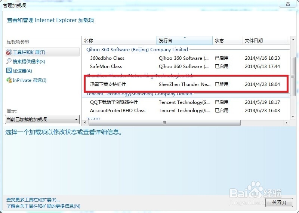
Task: Select 加速器(A) add-on type
Action: click(22, 71)
